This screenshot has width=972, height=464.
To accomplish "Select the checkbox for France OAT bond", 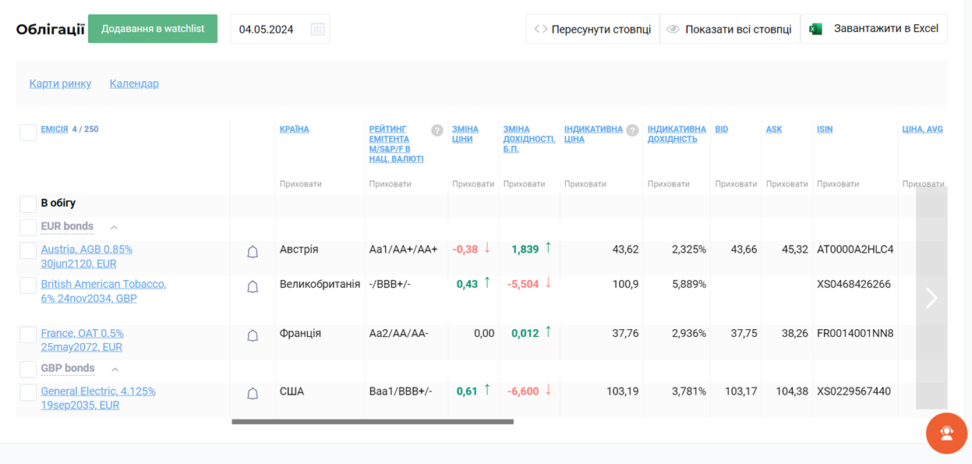I will point(27,333).
